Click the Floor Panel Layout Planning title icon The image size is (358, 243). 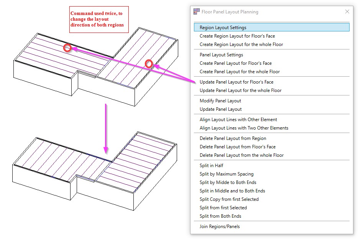pyautogui.click(x=197, y=11)
